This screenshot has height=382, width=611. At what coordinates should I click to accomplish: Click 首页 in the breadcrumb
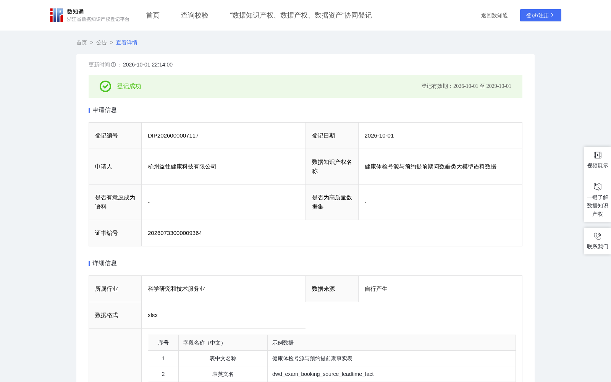[82, 42]
